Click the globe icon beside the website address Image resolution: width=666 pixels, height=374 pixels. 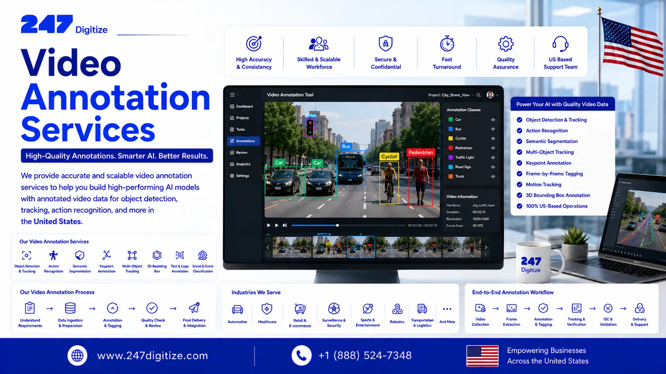pos(77,355)
